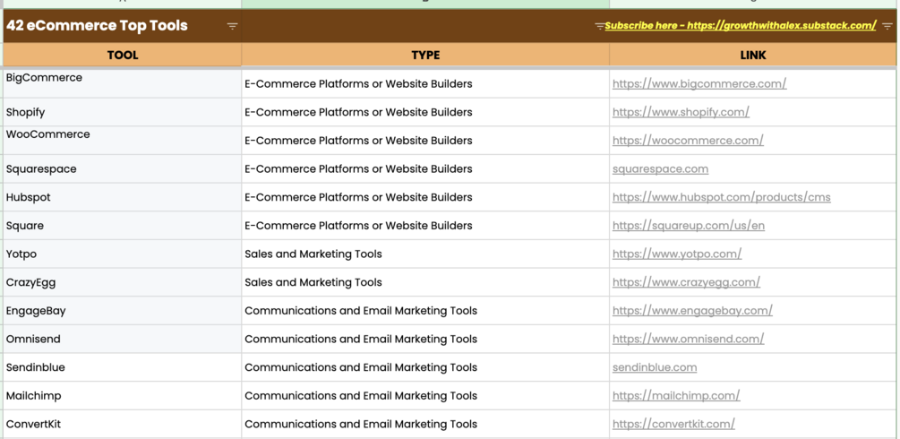Open the crazyegg.com link
The height and width of the screenshot is (439, 900).
click(686, 282)
